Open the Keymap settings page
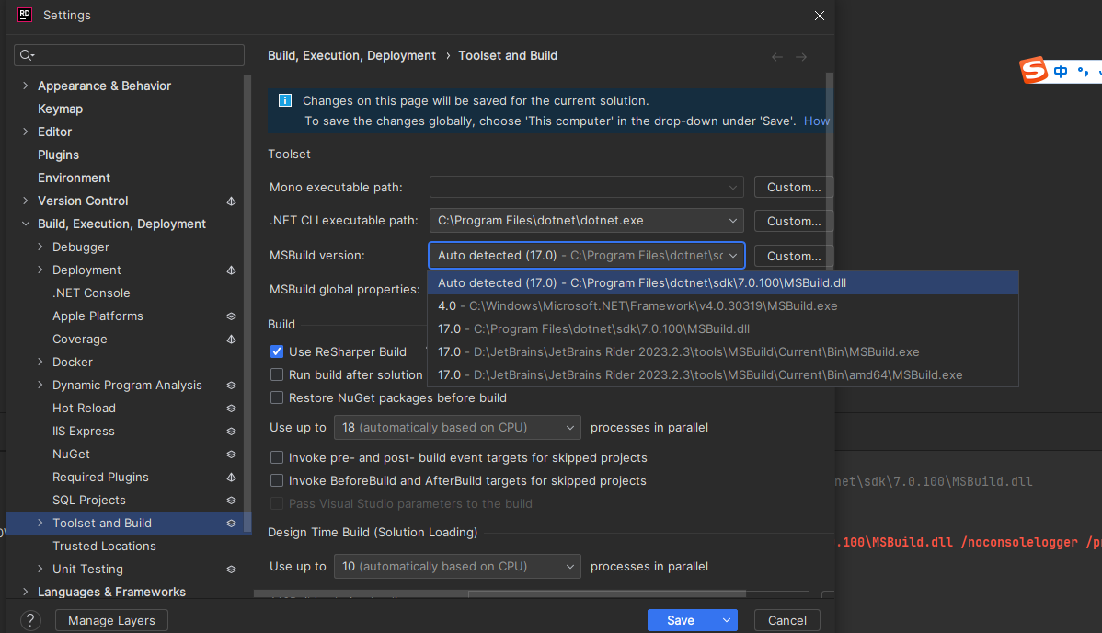The height and width of the screenshot is (633, 1102). [x=61, y=109]
